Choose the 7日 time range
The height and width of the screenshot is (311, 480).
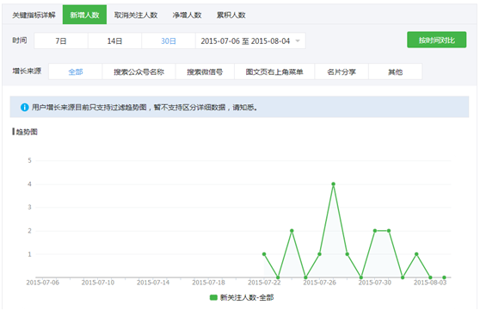[x=61, y=40]
